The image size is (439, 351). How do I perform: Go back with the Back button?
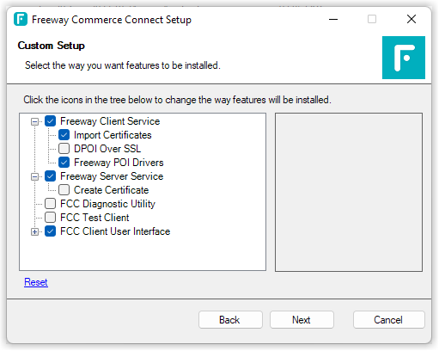(x=230, y=320)
